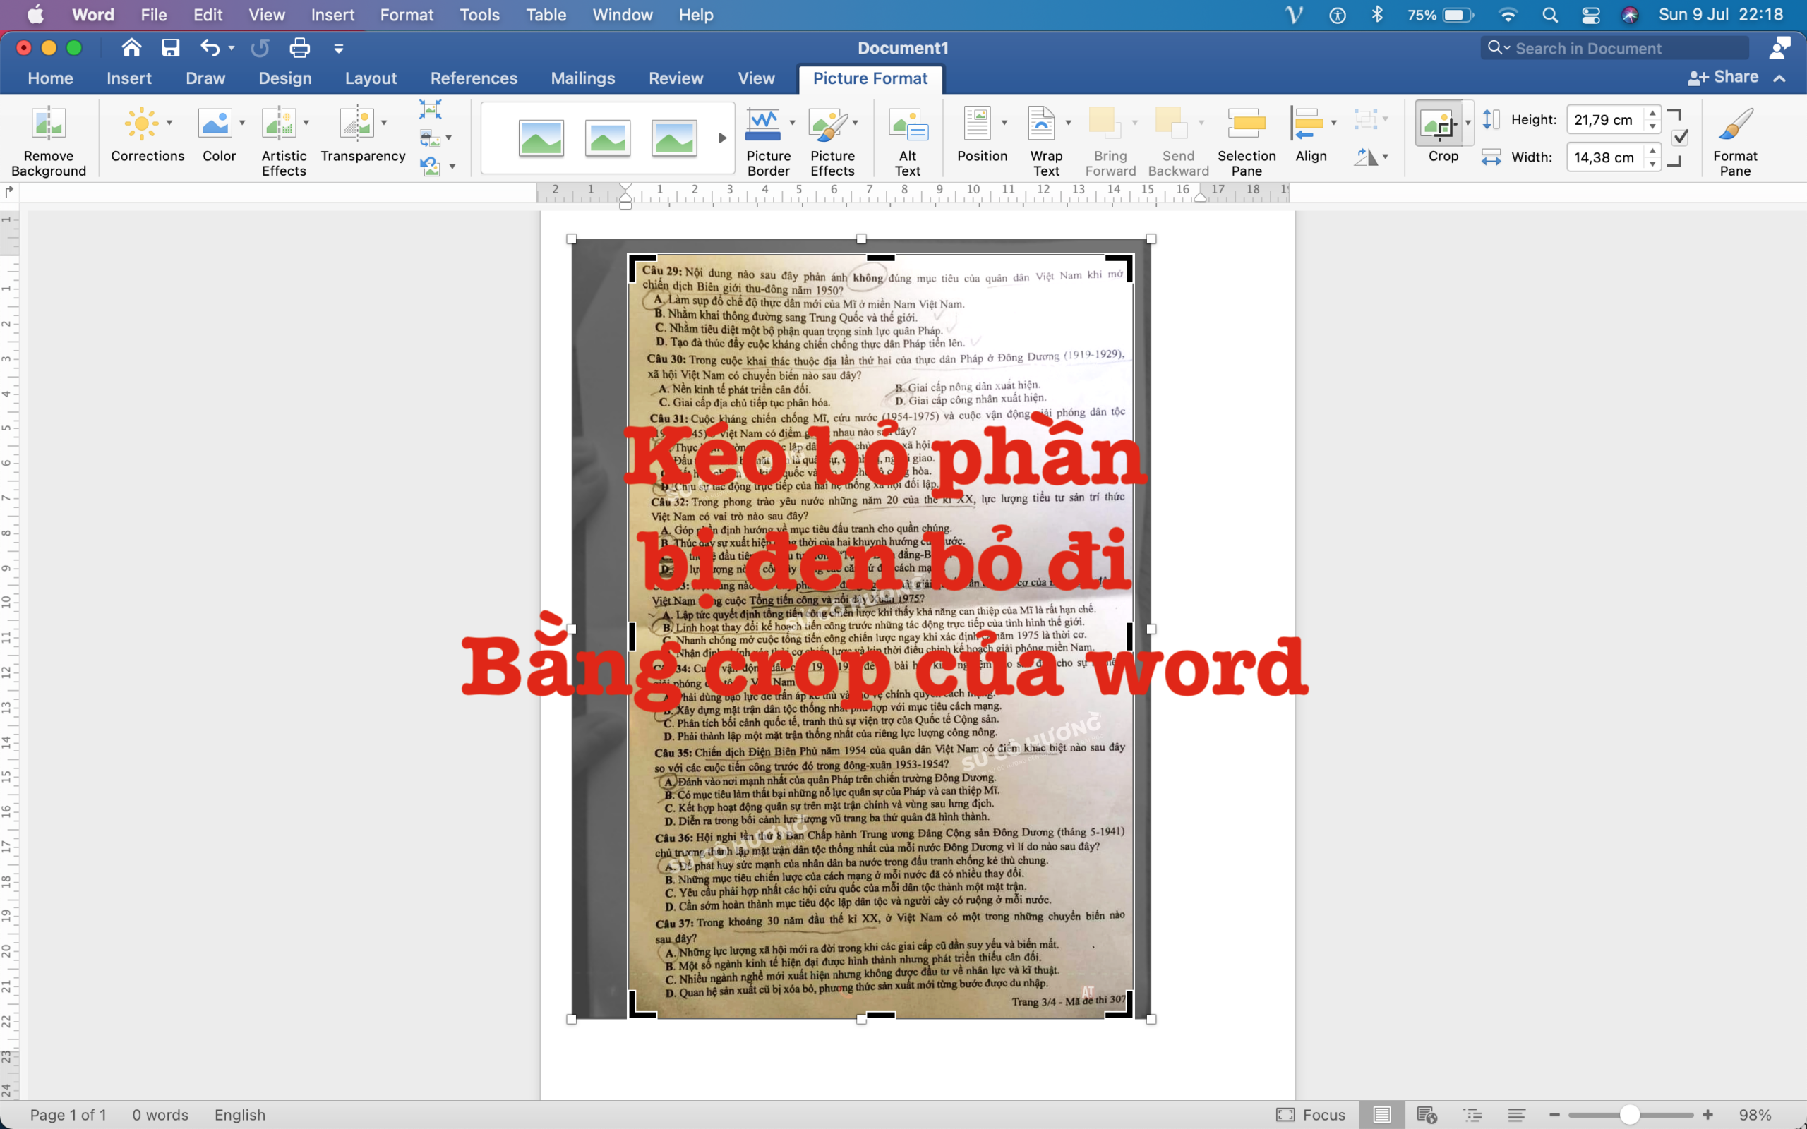Screen dimensions: 1807x1129
Task: Open the Insert ribbon tab
Action: pyautogui.click(x=128, y=78)
